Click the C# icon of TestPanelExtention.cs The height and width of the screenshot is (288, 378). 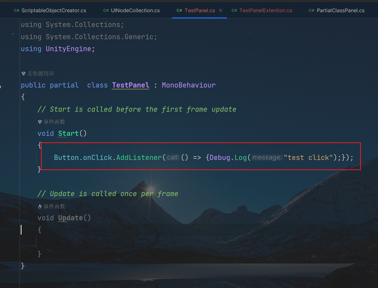pyautogui.click(x=234, y=10)
